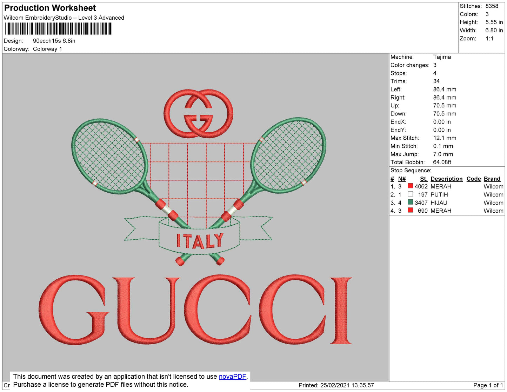The width and height of the screenshot is (507, 392).
Task: Click the Machine value Tajima
Action: (442, 57)
